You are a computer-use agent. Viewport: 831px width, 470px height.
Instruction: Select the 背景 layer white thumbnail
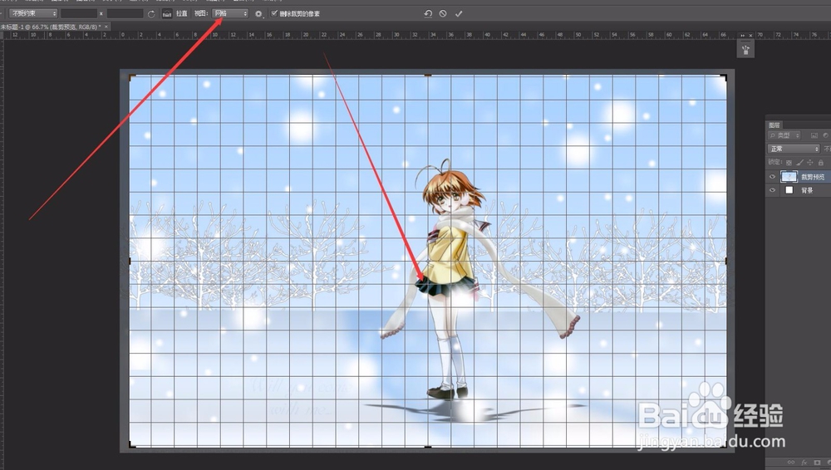pyautogui.click(x=789, y=190)
